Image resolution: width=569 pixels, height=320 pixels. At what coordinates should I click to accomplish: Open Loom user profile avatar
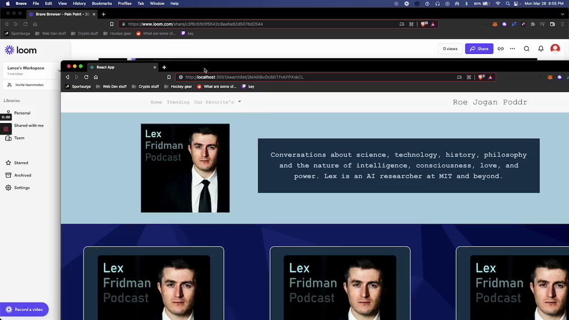pos(555,48)
